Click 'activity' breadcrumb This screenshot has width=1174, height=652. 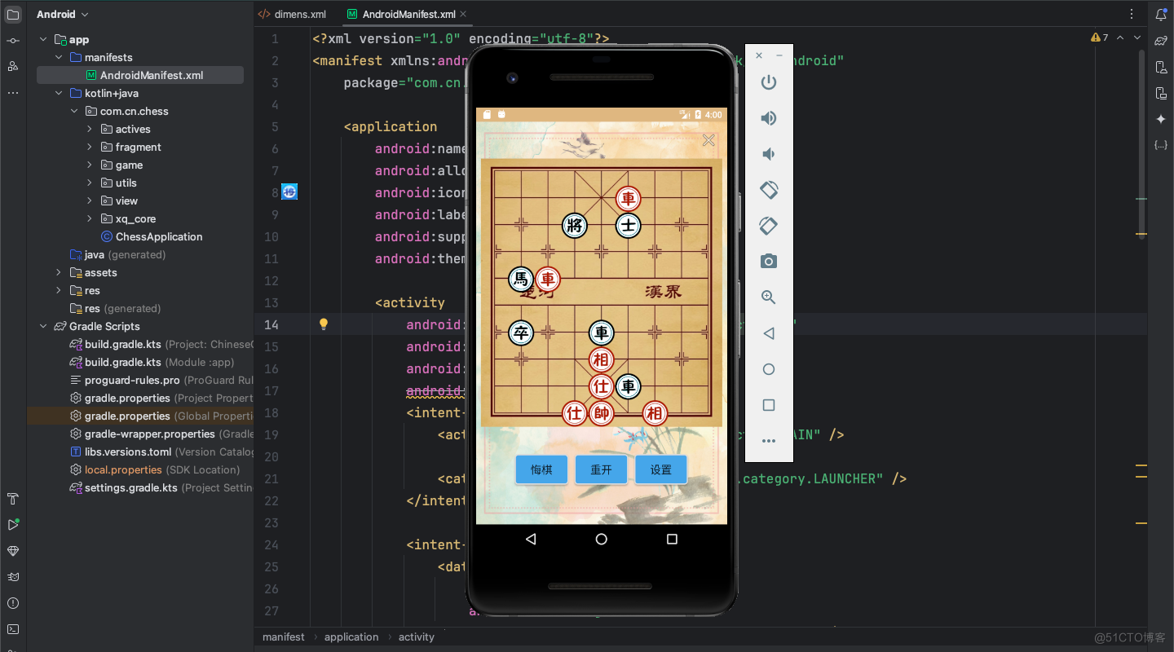(417, 637)
